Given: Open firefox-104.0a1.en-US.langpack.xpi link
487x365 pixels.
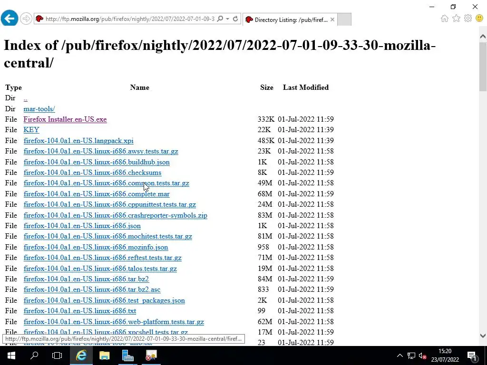Looking at the screenshot, I should (x=78, y=141).
